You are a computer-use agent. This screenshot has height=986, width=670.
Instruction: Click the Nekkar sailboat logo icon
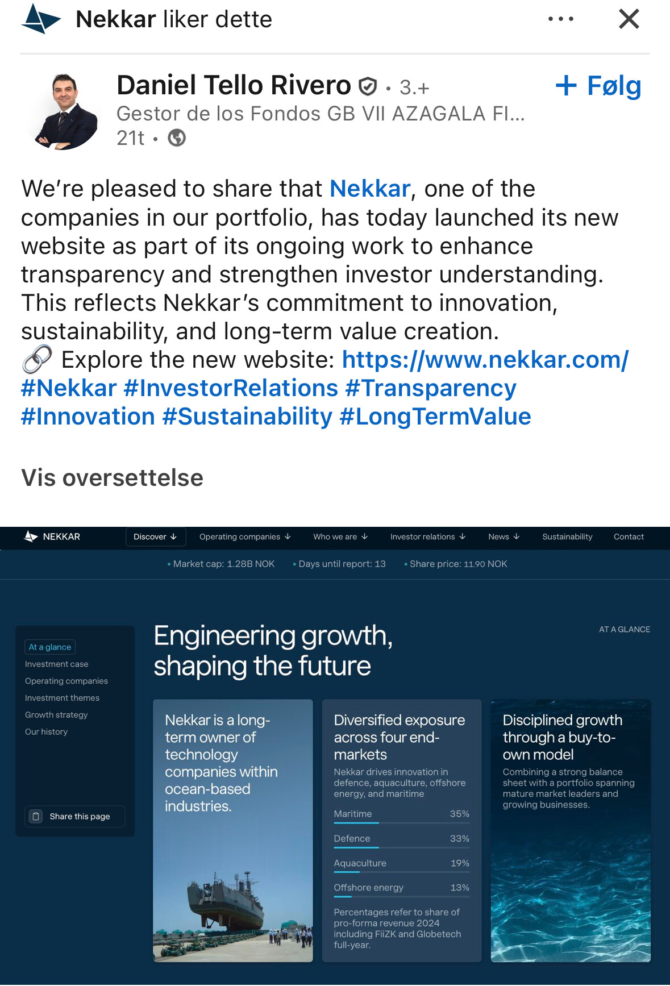coord(41,19)
